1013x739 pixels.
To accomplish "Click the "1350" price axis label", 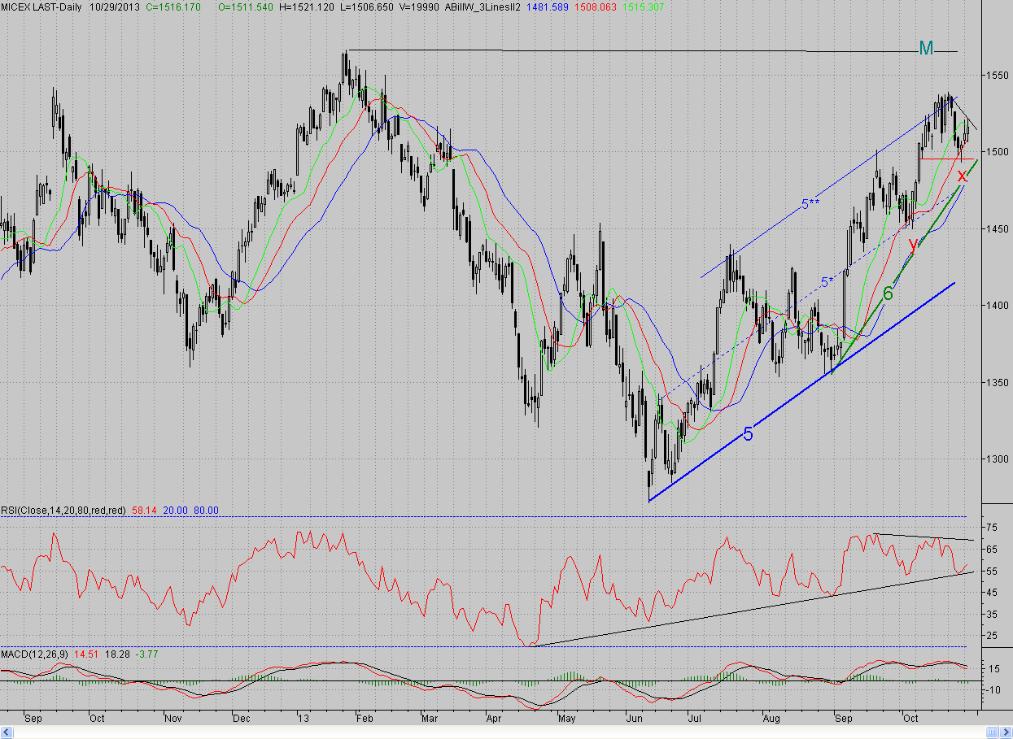I will click(x=997, y=382).
